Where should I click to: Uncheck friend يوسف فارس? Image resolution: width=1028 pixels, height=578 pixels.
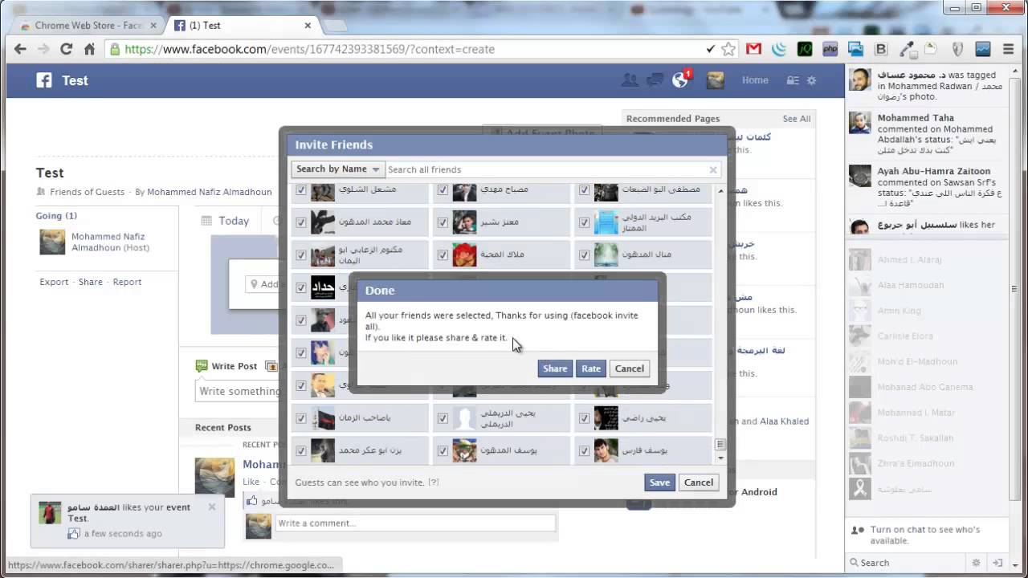pyautogui.click(x=585, y=451)
